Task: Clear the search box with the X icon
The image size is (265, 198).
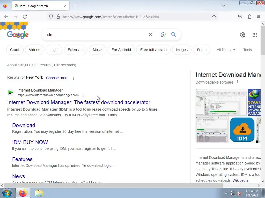Action: click(x=150, y=35)
